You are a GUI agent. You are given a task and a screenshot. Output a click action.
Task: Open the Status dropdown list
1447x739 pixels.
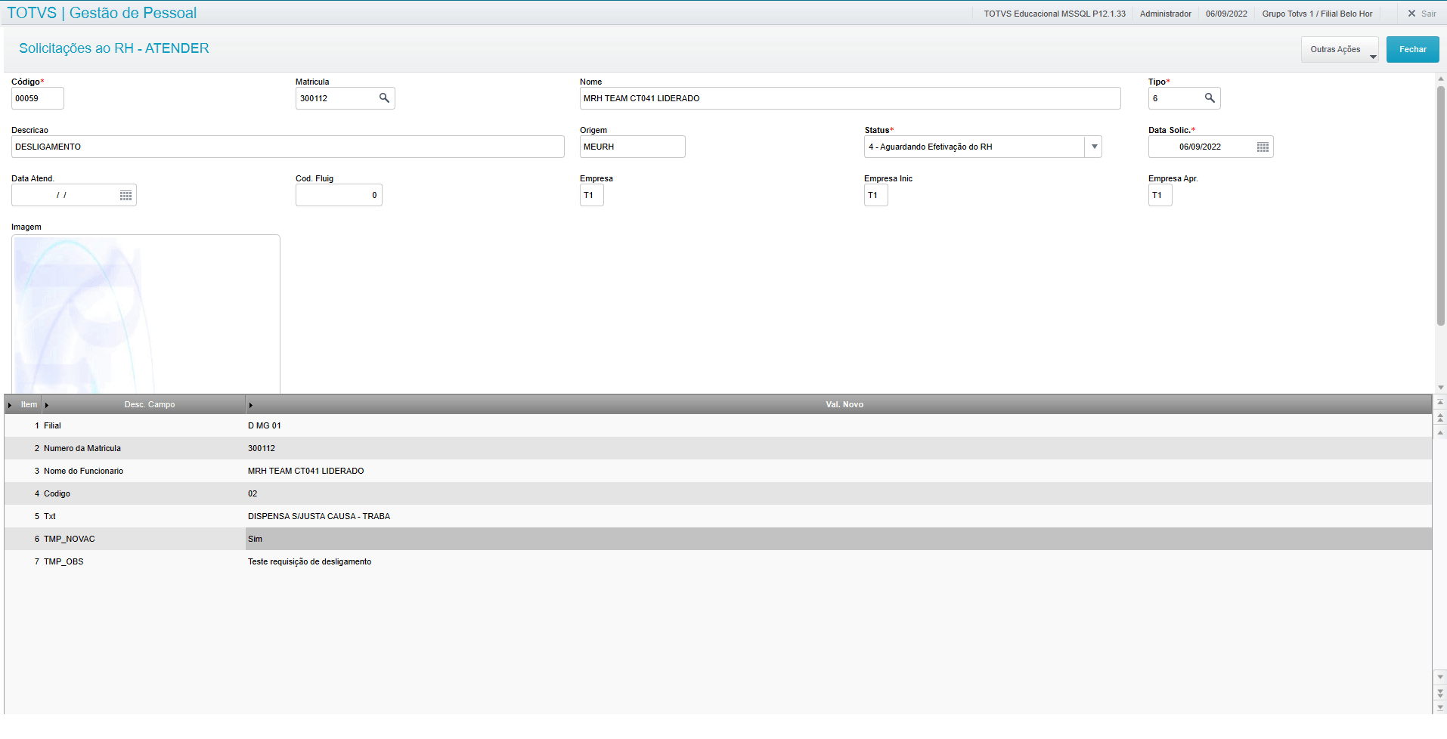click(1094, 147)
